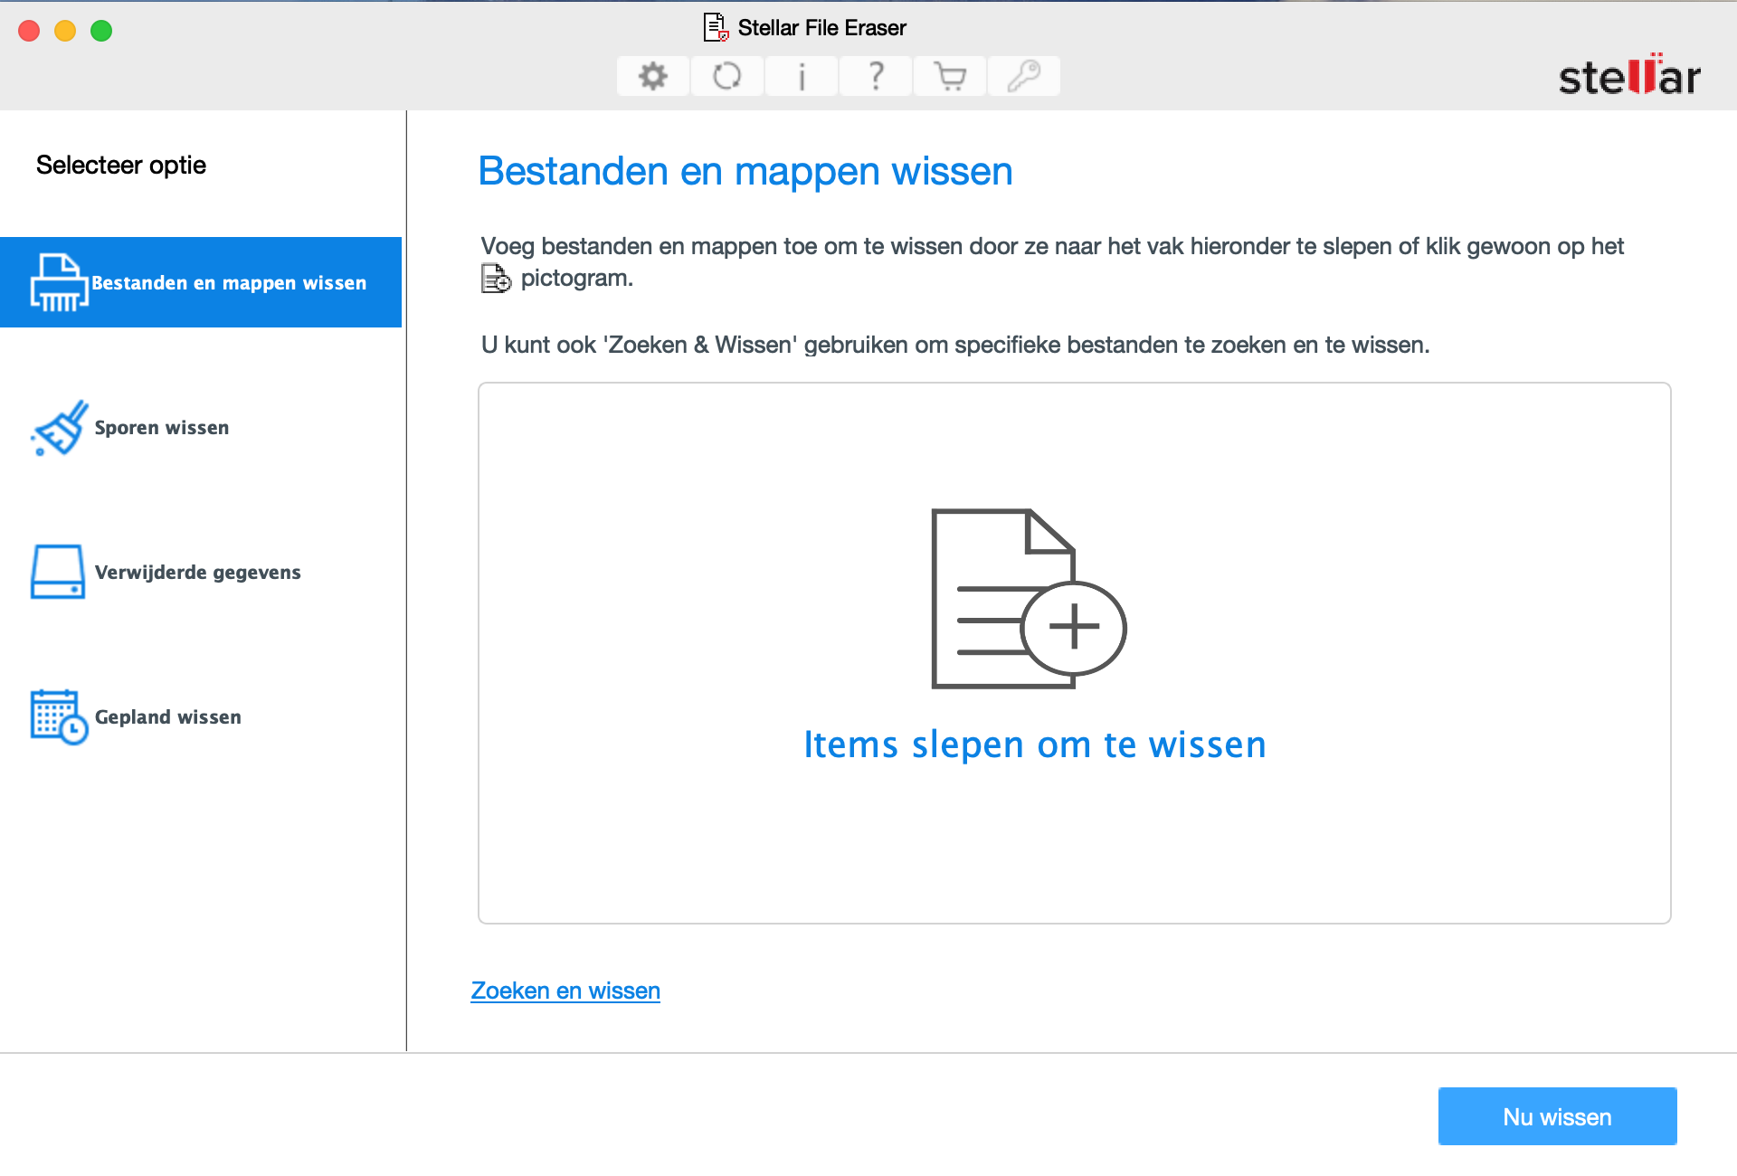Select the Verwijderde gegevens option
This screenshot has height=1176, width=1737.
[201, 572]
